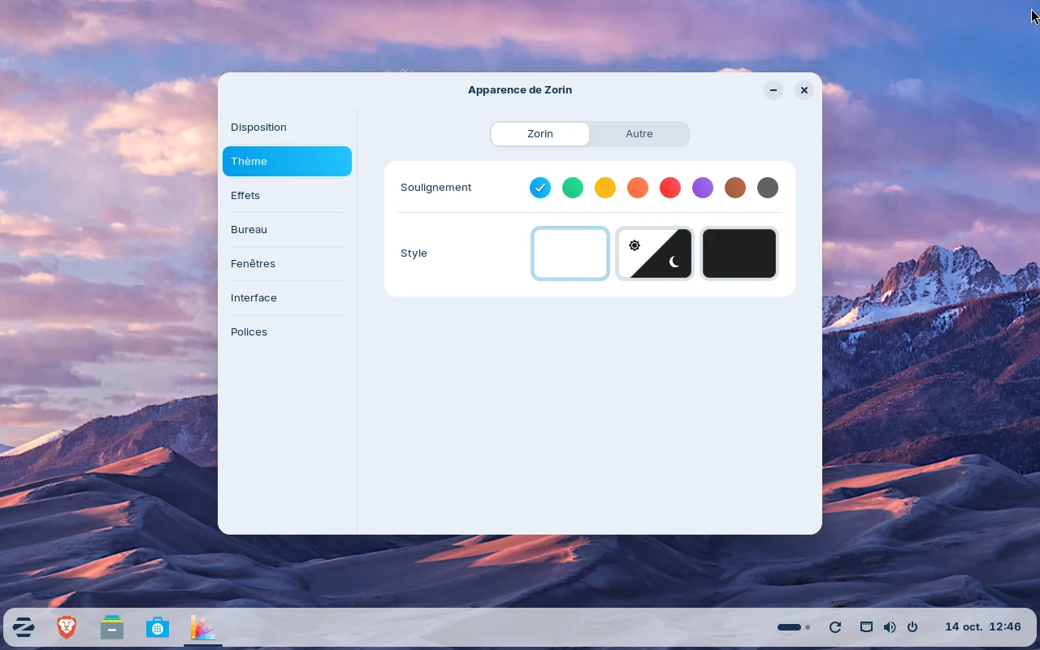1040x650 pixels.
Task: Open the Polices section
Action: 287,332
